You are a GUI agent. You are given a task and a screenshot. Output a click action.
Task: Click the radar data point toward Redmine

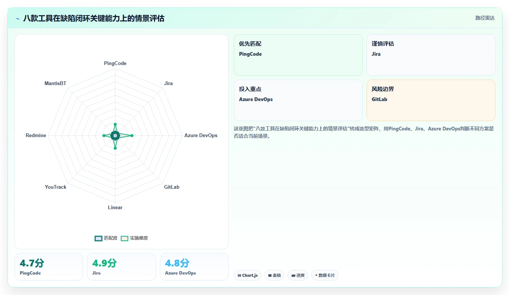click(104, 136)
